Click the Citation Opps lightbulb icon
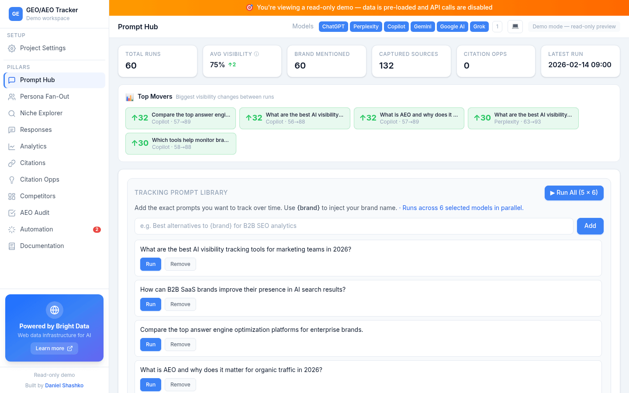629x393 pixels. click(x=12, y=180)
